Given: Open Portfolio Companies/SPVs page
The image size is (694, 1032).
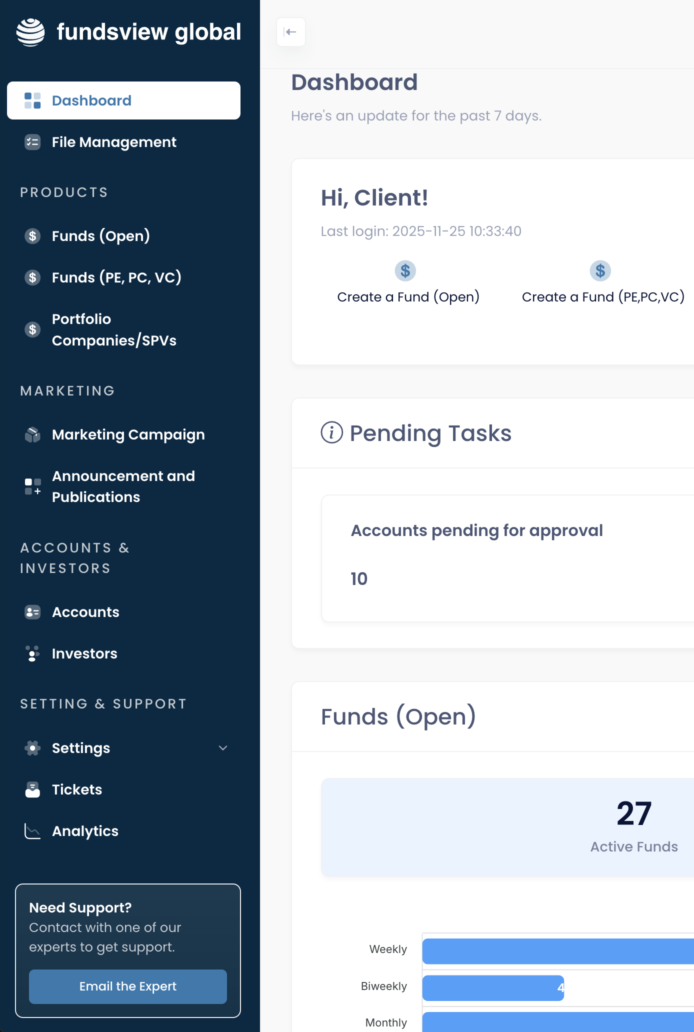Looking at the screenshot, I should point(114,329).
